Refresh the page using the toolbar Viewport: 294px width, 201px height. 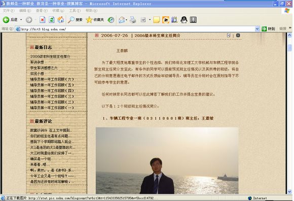(x=52, y=20)
